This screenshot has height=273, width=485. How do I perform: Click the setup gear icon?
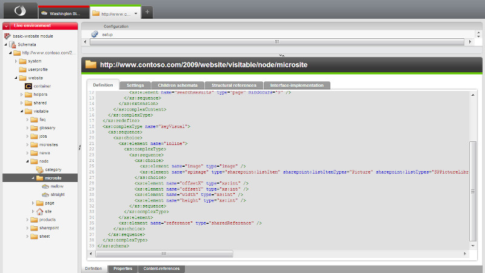tap(95, 35)
